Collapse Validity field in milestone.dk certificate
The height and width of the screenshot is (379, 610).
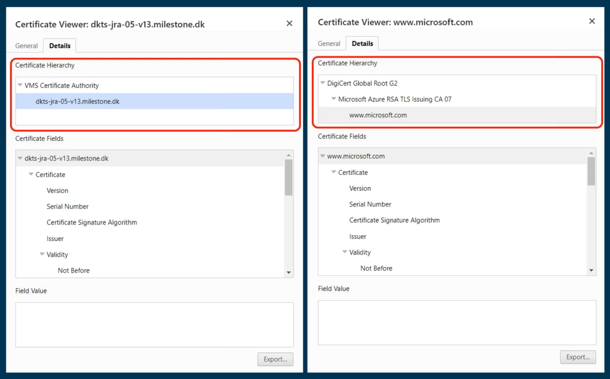click(42, 254)
